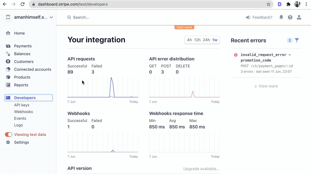Click Upgrade available next to API version

click(x=201, y=169)
